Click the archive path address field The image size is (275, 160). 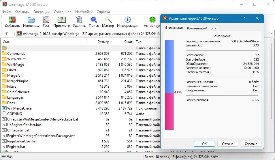88,33
